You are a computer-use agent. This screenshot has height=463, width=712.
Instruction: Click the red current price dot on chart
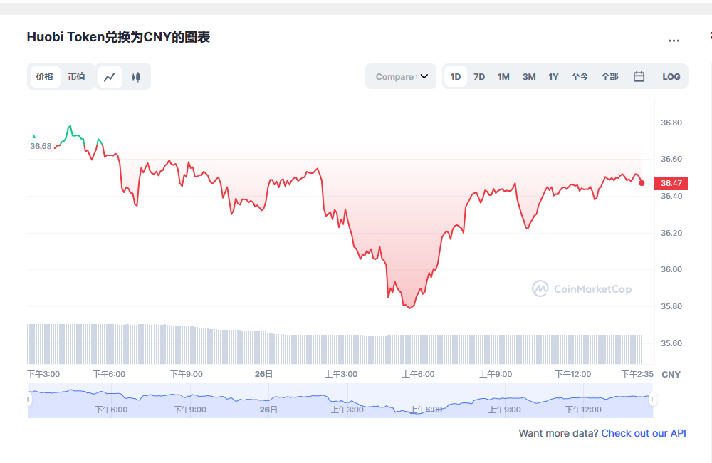(642, 183)
